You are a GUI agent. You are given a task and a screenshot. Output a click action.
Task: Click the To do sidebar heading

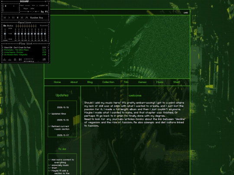62,149
